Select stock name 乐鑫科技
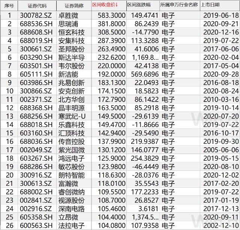The height and width of the screenshot is (230, 240). 72,125
